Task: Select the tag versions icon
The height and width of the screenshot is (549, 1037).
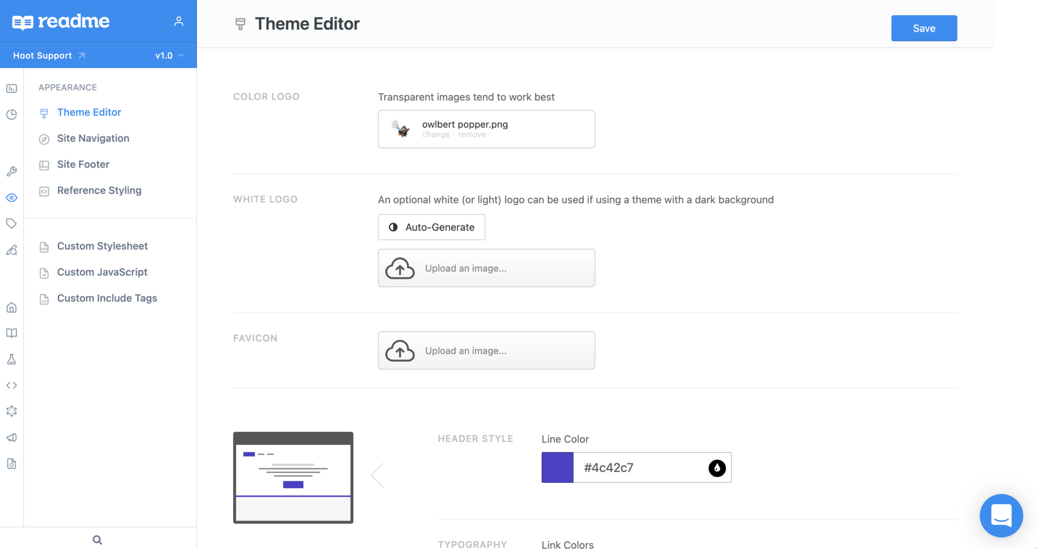Action: point(12,223)
